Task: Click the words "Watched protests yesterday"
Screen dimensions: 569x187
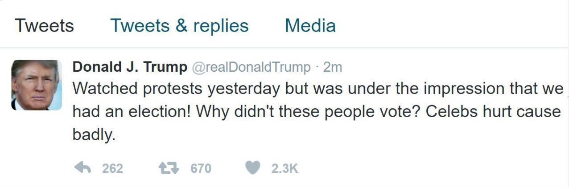Action: [x=176, y=89]
